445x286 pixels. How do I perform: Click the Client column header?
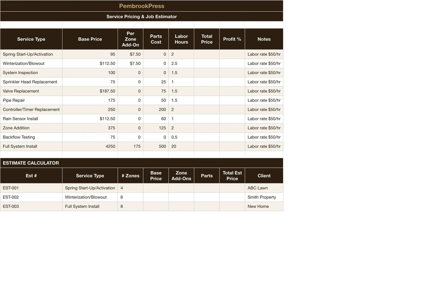point(264,176)
